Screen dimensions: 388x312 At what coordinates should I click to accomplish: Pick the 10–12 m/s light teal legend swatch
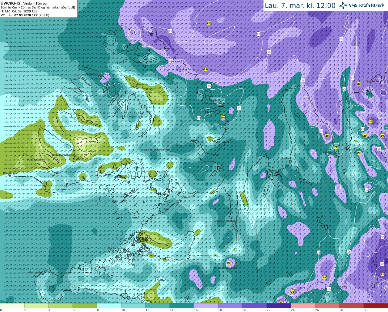coord(133,306)
